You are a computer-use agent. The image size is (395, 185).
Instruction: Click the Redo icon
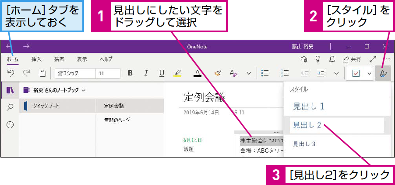point(26,73)
